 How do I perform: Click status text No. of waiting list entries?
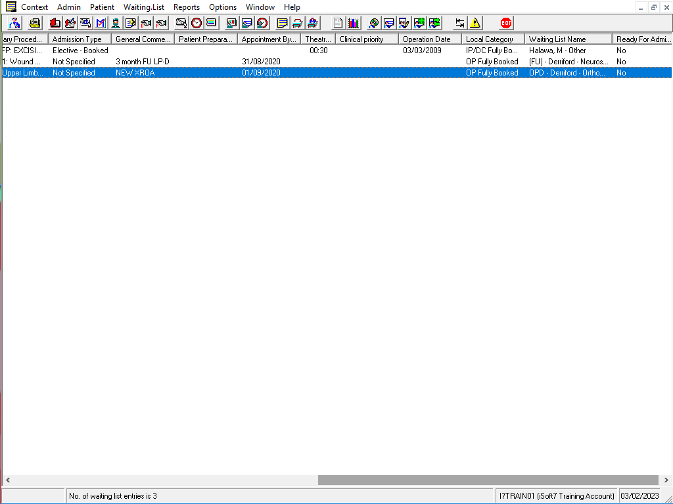113,496
